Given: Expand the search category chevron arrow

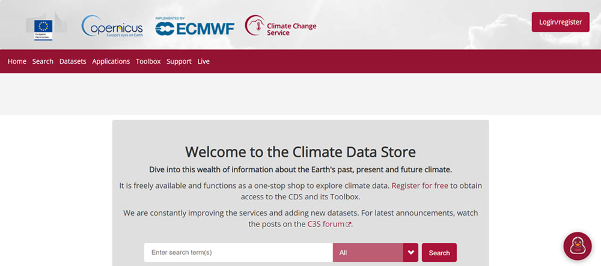Looking at the screenshot, I should [x=411, y=253].
